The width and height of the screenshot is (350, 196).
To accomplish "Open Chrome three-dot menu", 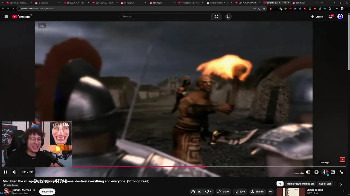I will coord(346,8).
